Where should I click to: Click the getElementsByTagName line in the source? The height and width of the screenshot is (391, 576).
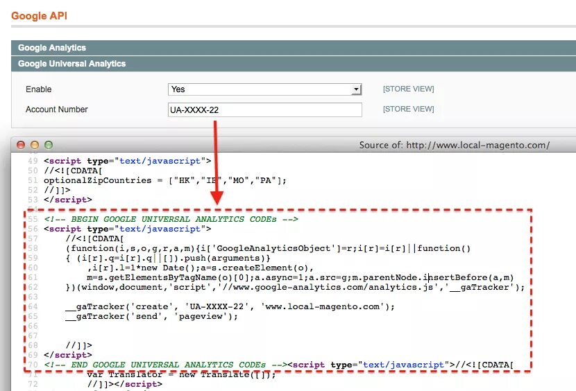click(300, 277)
